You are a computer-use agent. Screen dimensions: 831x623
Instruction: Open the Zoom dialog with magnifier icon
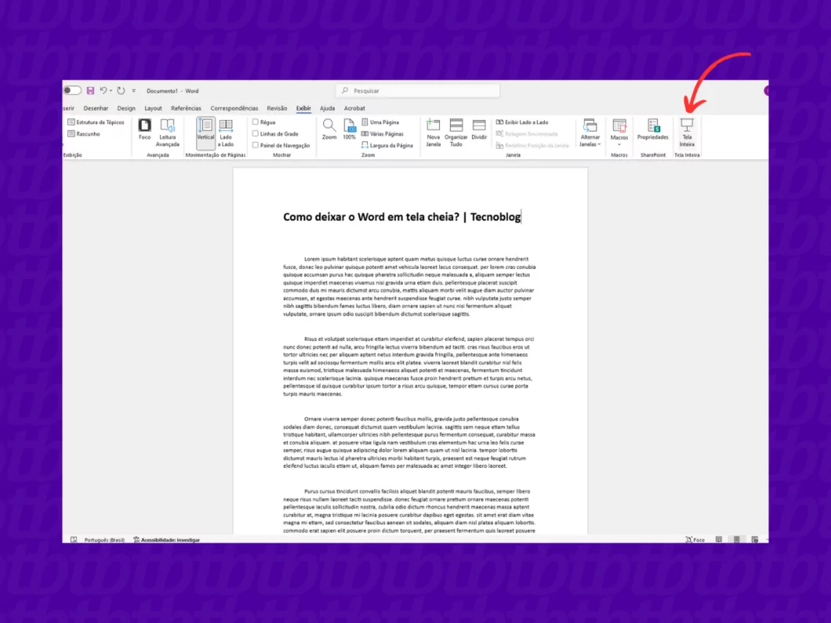(329, 130)
